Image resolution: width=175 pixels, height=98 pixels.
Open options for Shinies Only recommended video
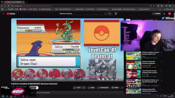(162, 53)
